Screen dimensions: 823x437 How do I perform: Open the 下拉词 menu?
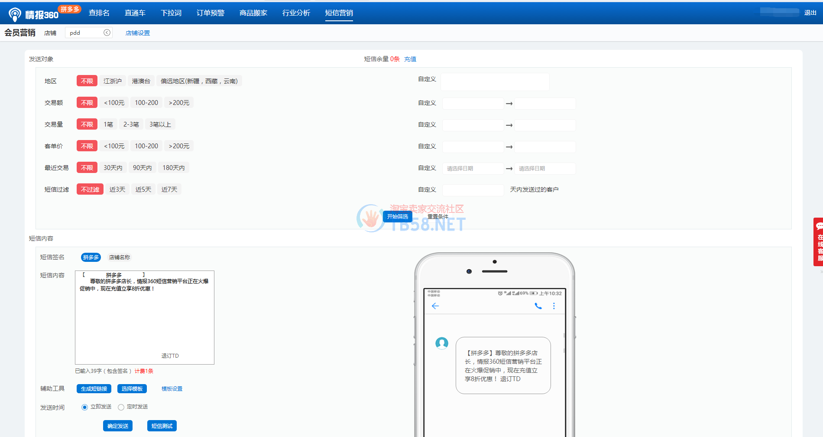(171, 13)
